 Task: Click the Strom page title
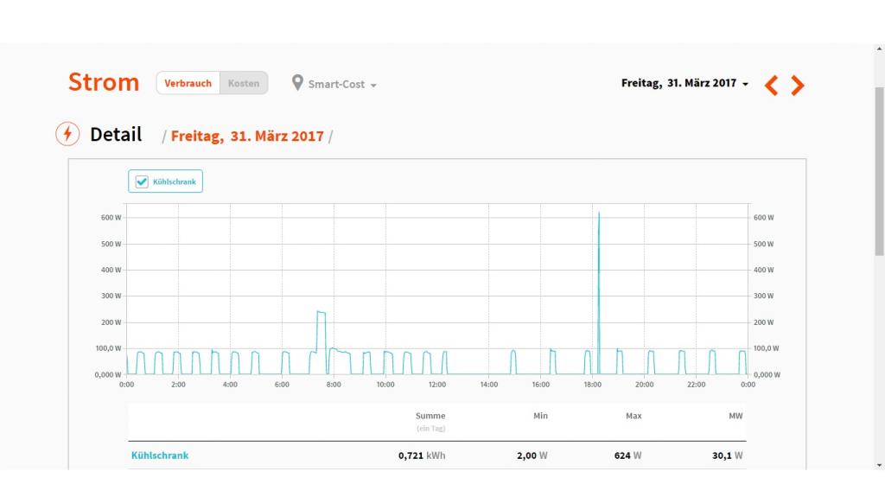[104, 83]
